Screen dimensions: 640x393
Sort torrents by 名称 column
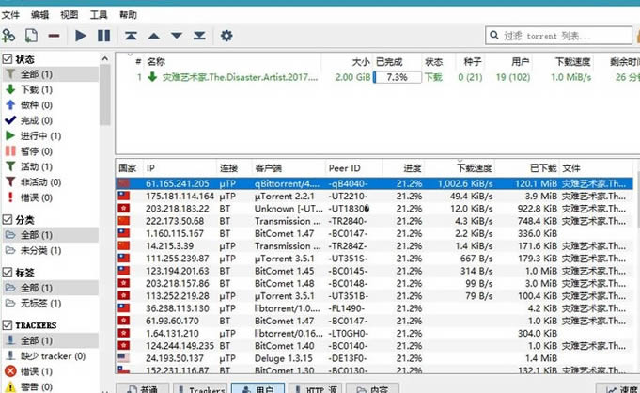pyautogui.click(x=233, y=62)
